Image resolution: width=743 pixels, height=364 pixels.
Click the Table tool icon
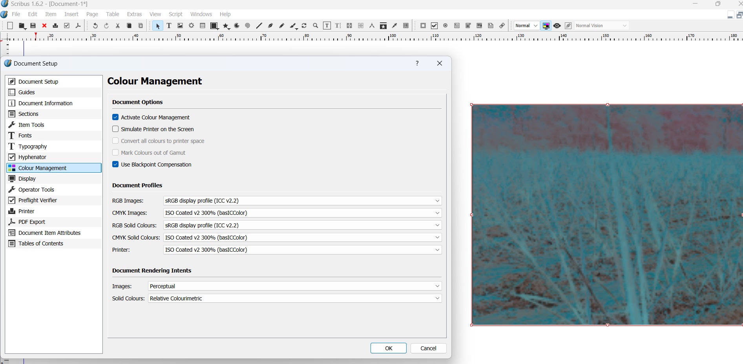tap(203, 26)
